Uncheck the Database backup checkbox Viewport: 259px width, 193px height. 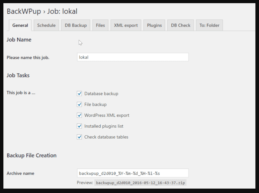tap(79, 94)
